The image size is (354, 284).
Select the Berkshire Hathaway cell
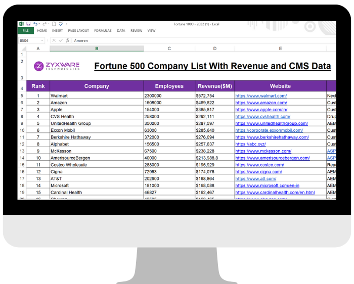point(97,137)
